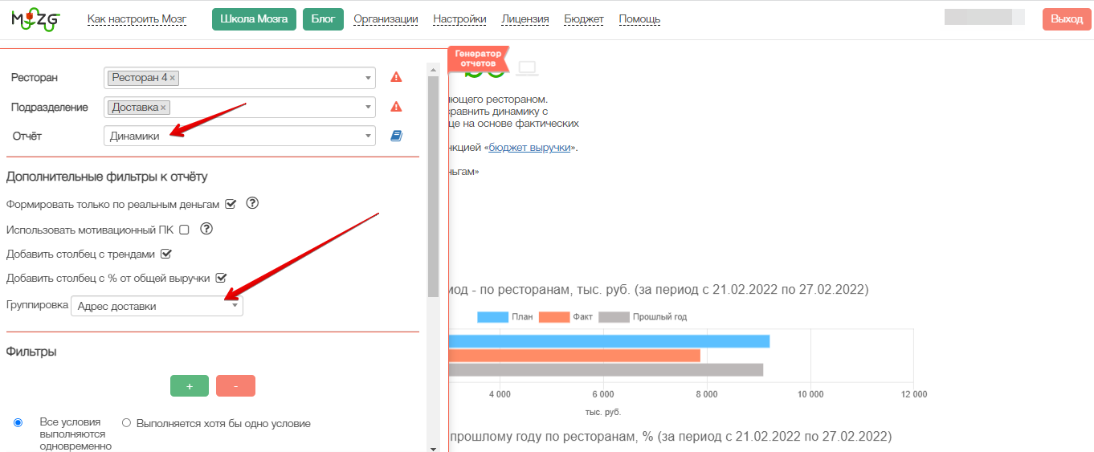Toggle Формировать только по реальным деньгам checkbox
Viewport: 1094px width, 452px height.
click(231, 204)
